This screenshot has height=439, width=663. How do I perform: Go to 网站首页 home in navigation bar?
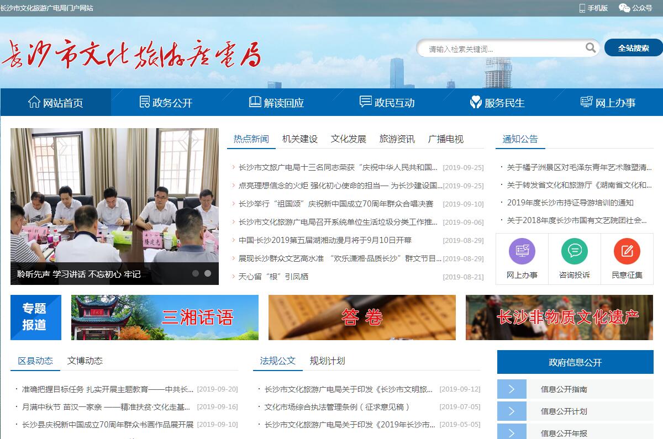pyautogui.click(x=56, y=103)
